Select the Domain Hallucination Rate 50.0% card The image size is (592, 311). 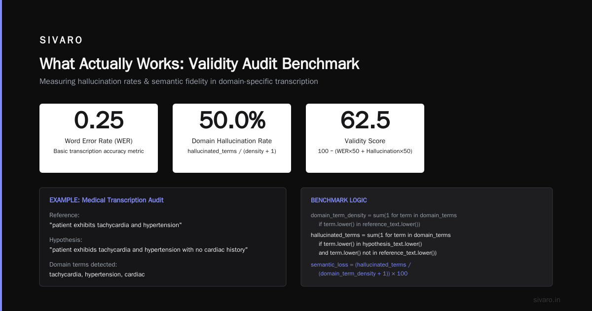pyautogui.click(x=232, y=138)
